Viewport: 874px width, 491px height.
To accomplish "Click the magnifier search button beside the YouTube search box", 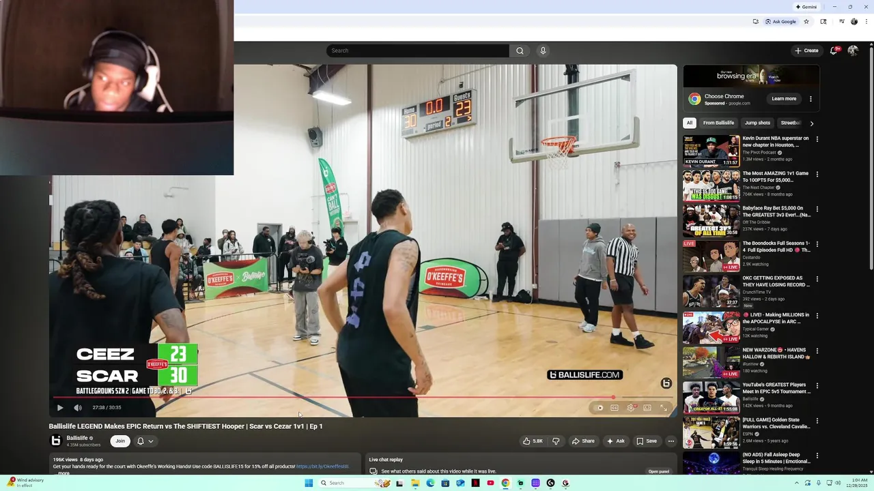I will (x=520, y=50).
